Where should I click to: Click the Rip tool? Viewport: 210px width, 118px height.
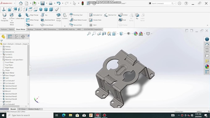coord(137,16)
